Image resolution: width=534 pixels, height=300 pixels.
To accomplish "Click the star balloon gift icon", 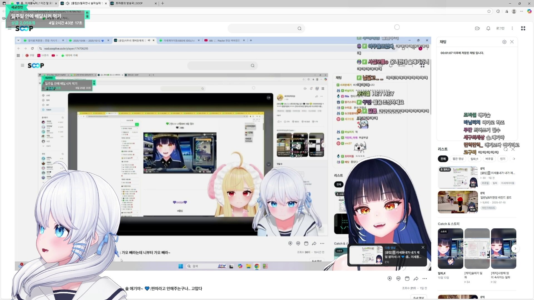I will click(390, 279).
